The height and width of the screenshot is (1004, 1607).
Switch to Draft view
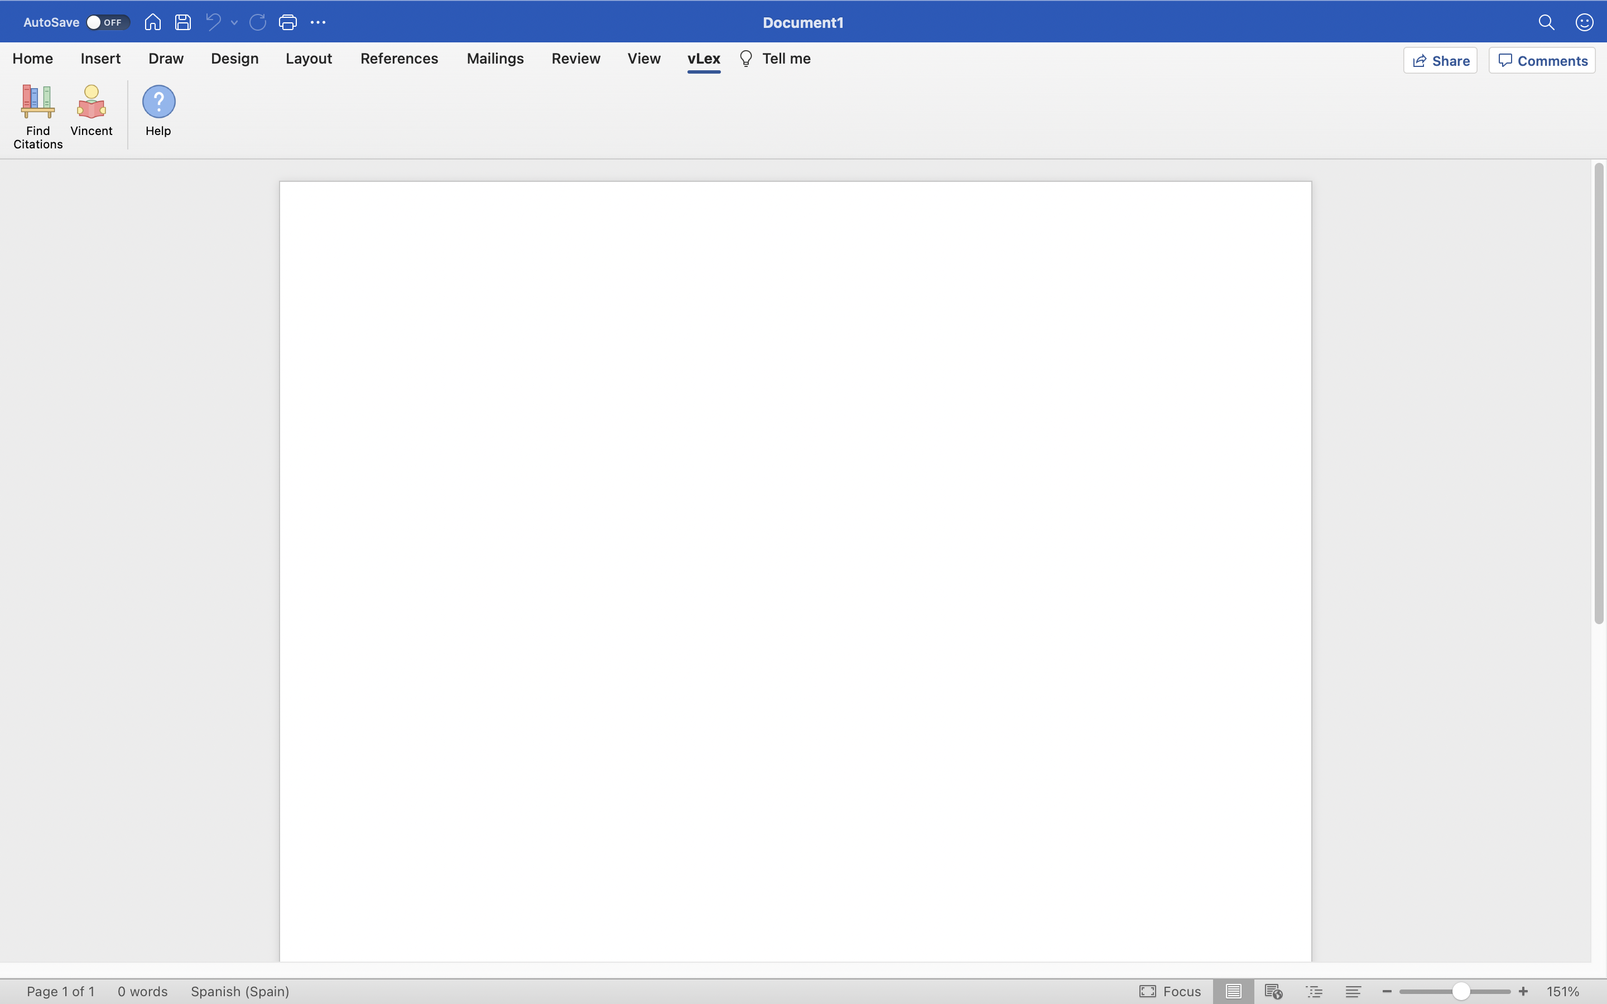pyautogui.click(x=1353, y=991)
